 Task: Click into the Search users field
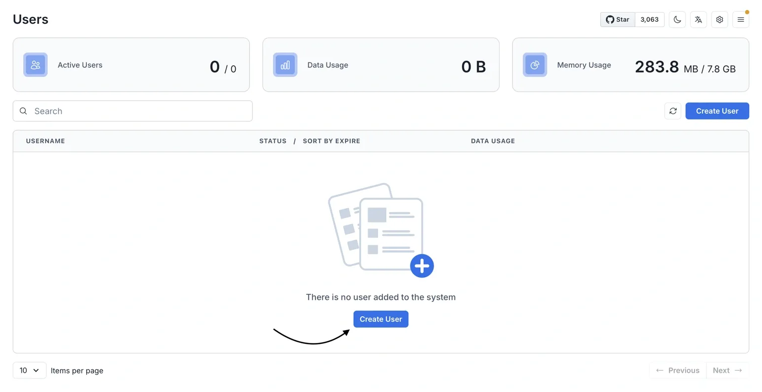pos(139,111)
